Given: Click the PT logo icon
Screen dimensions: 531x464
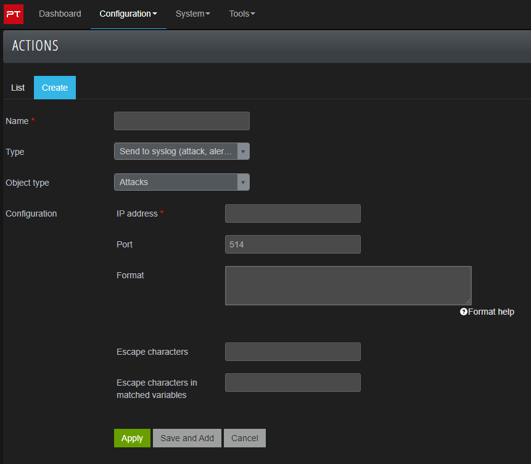Looking at the screenshot, I should 14,14.
